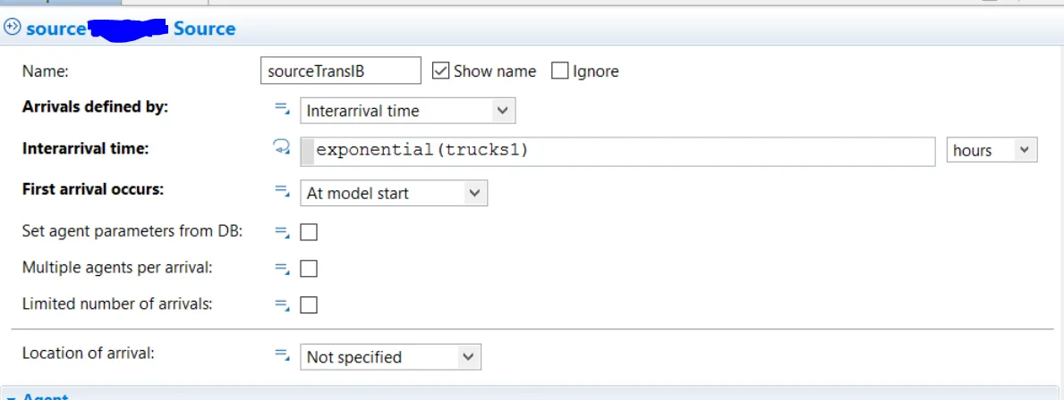Open the hours time unit dropdown

(x=992, y=150)
